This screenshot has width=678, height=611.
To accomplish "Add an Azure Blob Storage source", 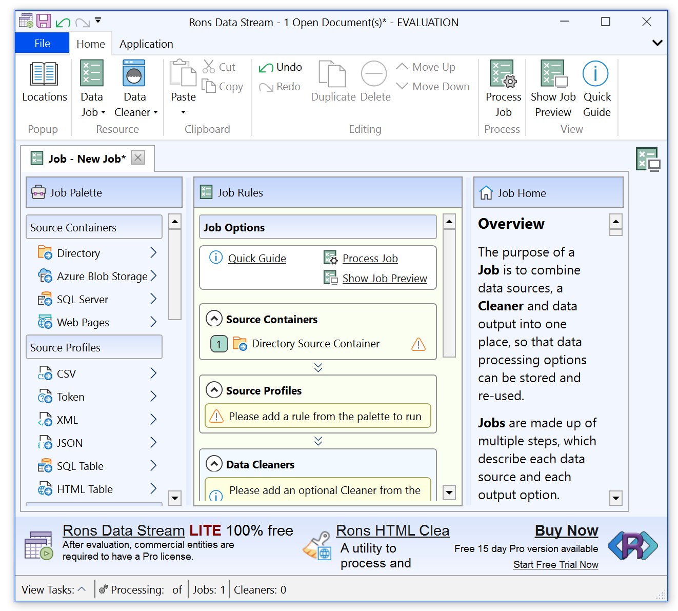I will coord(97,276).
